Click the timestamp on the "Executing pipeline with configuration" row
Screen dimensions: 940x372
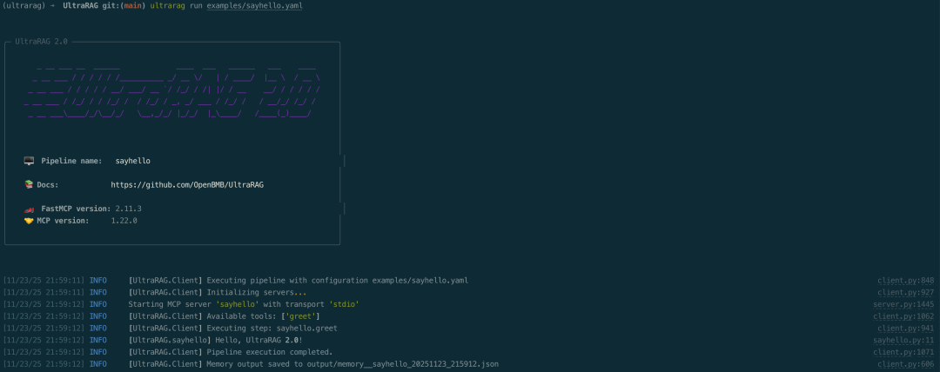[x=44, y=281]
